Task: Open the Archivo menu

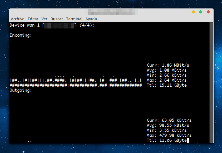Action: 17,19
